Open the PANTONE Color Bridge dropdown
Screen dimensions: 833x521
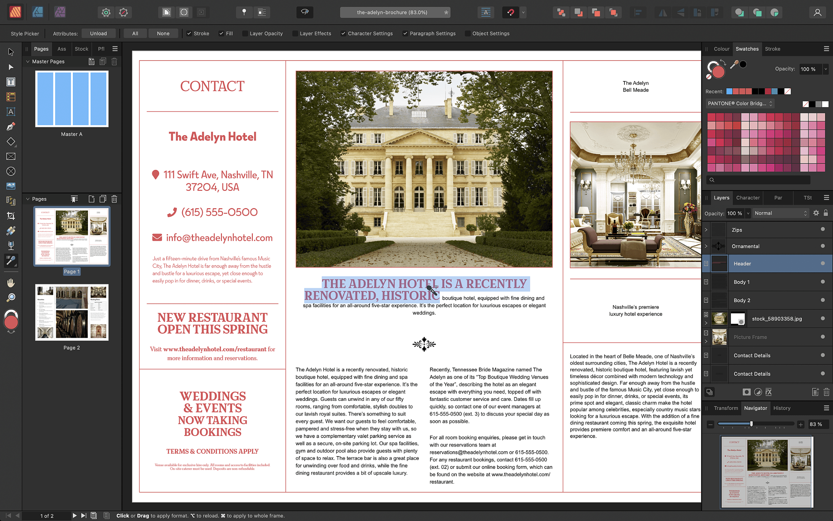tap(739, 103)
